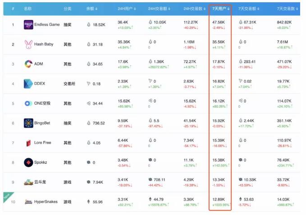306x215 pixels.
Task: Open the ADM colorful ring logo
Action: click(28, 64)
